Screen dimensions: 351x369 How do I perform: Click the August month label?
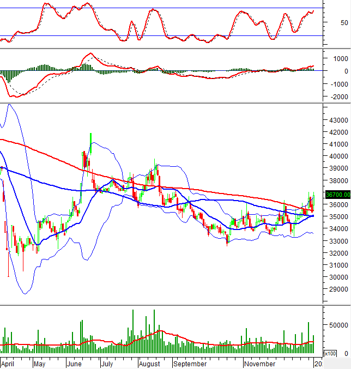coord(149,363)
